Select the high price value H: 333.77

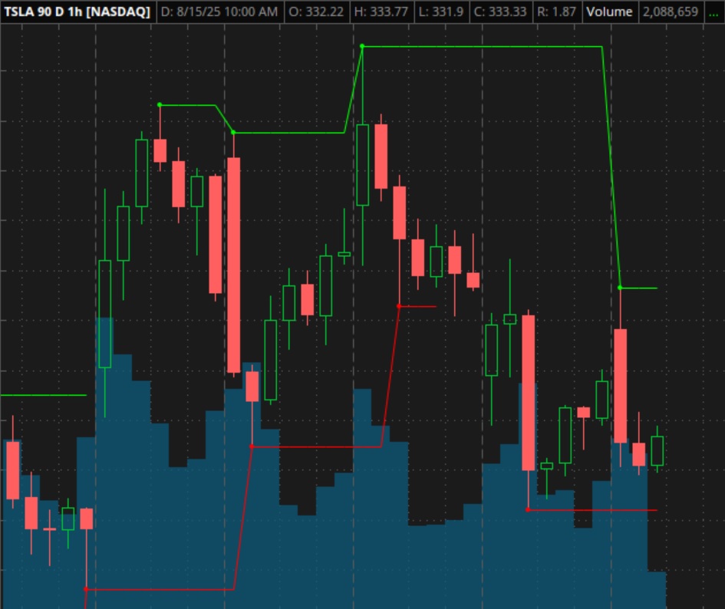pyautogui.click(x=384, y=12)
